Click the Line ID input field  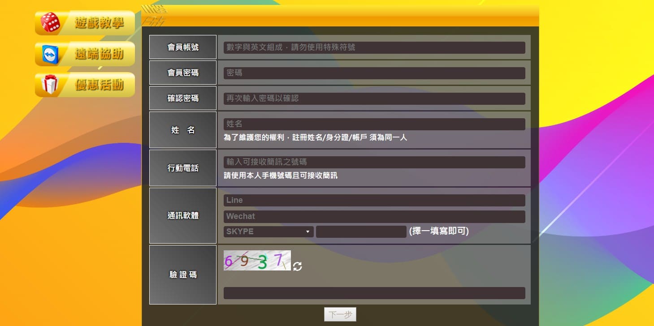pos(374,200)
